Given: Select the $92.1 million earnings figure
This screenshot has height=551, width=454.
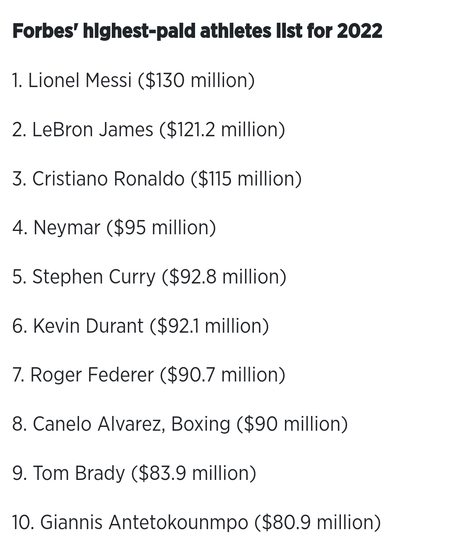Looking at the screenshot, I should [209, 326].
